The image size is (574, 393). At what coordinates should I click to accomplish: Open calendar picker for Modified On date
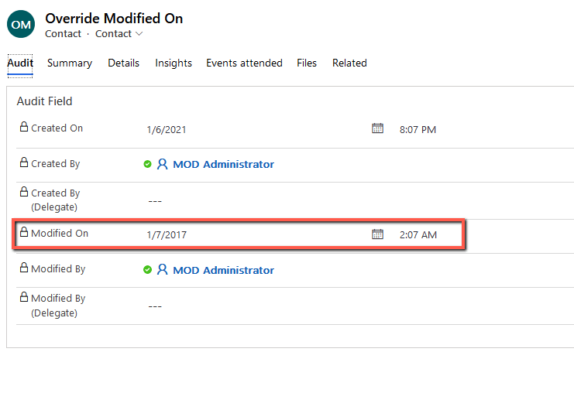click(377, 234)
